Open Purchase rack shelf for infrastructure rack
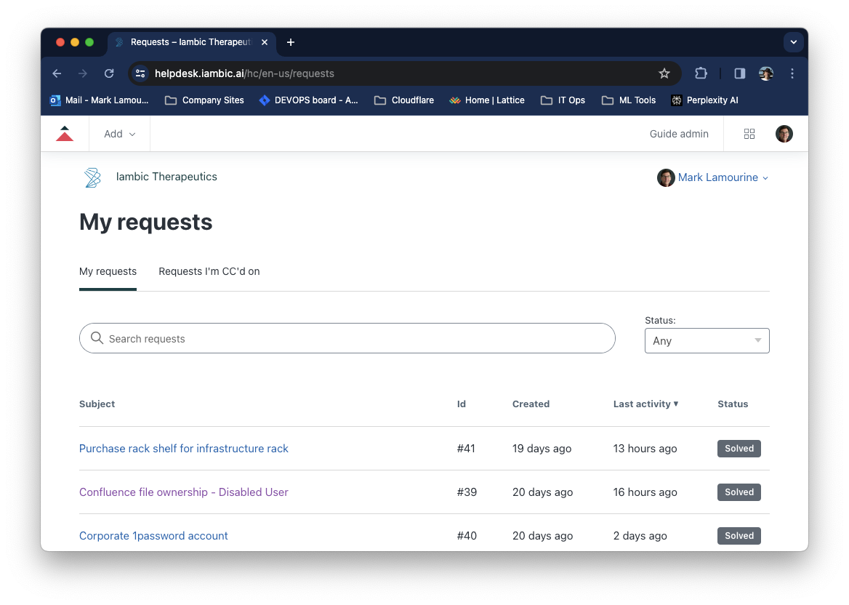The image size is (849, 605). pyautogui.click(x=184, y=449)
